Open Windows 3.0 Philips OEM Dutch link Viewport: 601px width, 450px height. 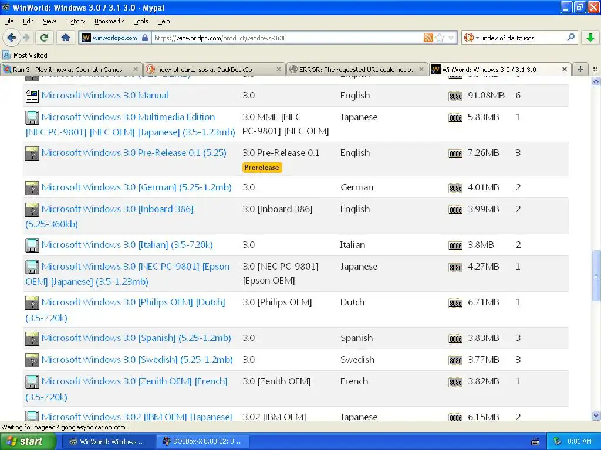[125, 309]
